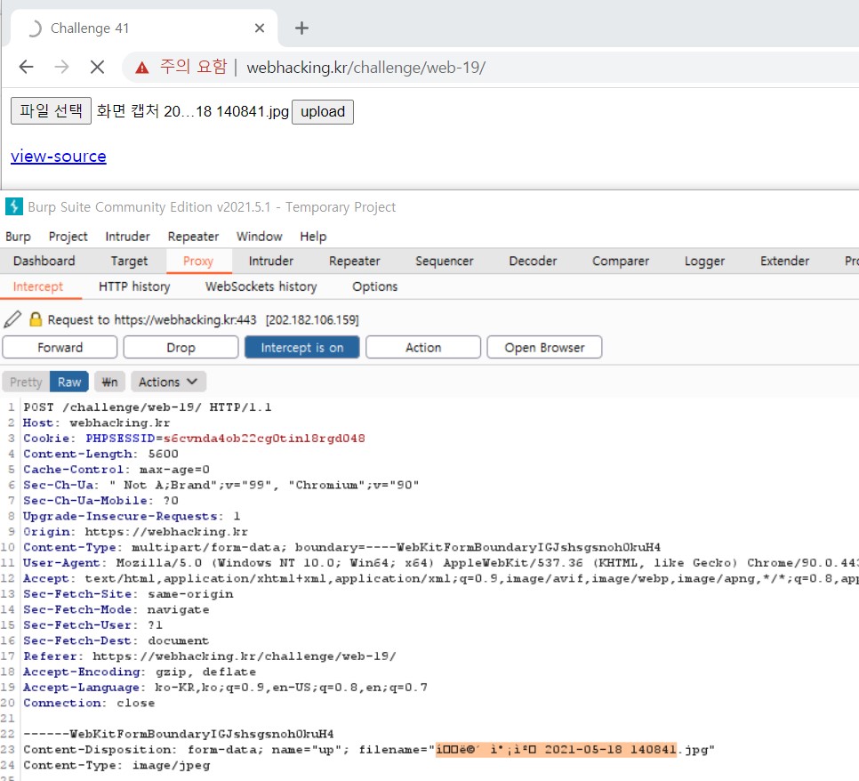The image size is (859, 781).
Task: Open the Intruder menu in the menu bar
Action: (x=128, y=237)
